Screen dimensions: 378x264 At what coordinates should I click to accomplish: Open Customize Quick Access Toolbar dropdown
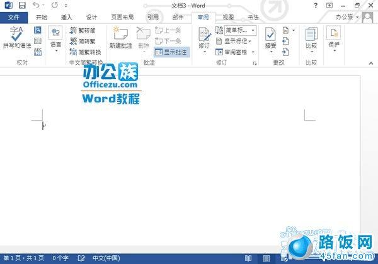pyautogui.click(x=66, y=6)
